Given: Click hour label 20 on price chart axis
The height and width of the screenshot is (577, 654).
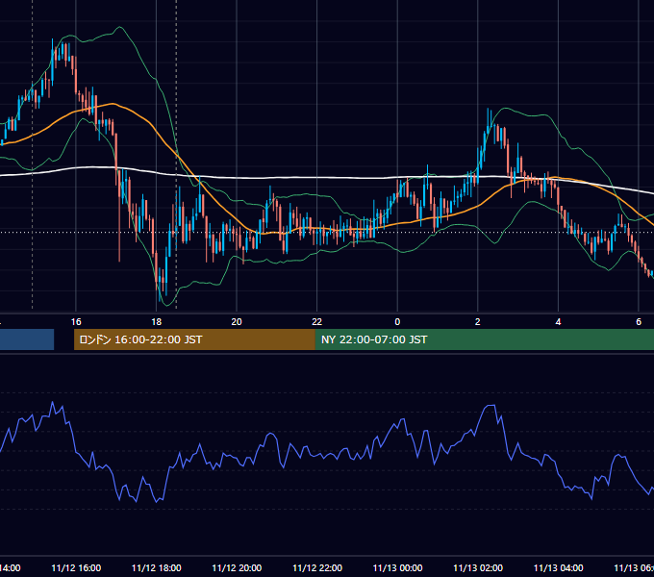Looking at the screenshot, I should [237, 322].
